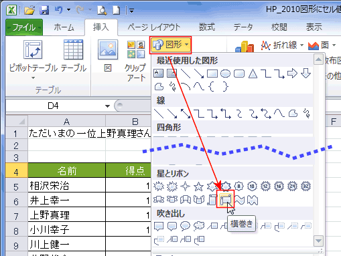Expand the Undo history dropdown arrow

pyautogui.click(x=68, y=10)
